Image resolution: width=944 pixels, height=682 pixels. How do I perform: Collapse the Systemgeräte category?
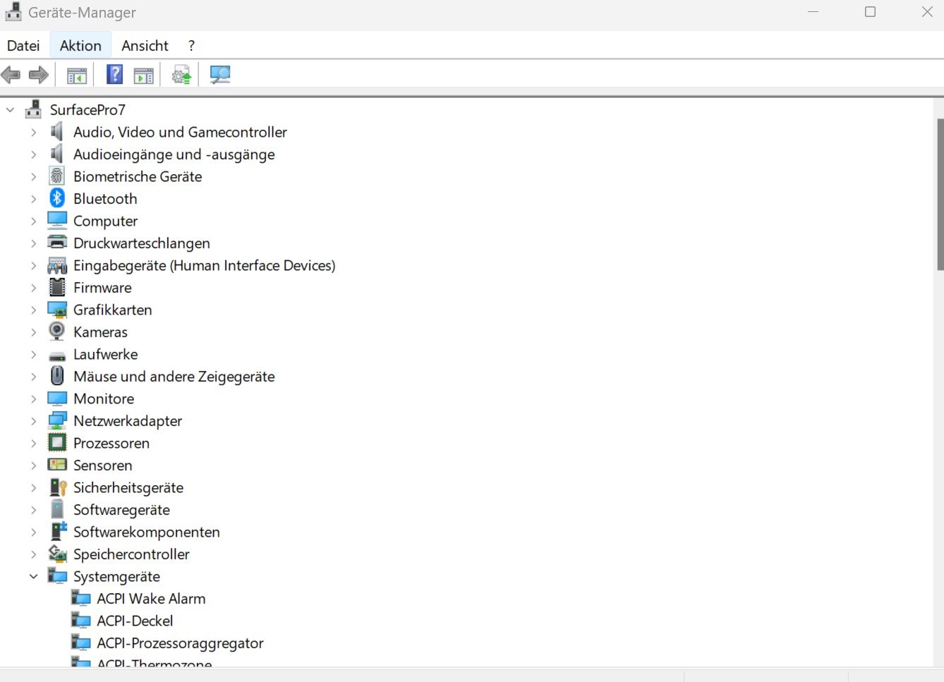[x=33, y=576]
